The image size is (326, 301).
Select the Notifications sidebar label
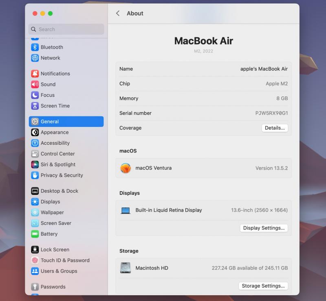[55, 74]
